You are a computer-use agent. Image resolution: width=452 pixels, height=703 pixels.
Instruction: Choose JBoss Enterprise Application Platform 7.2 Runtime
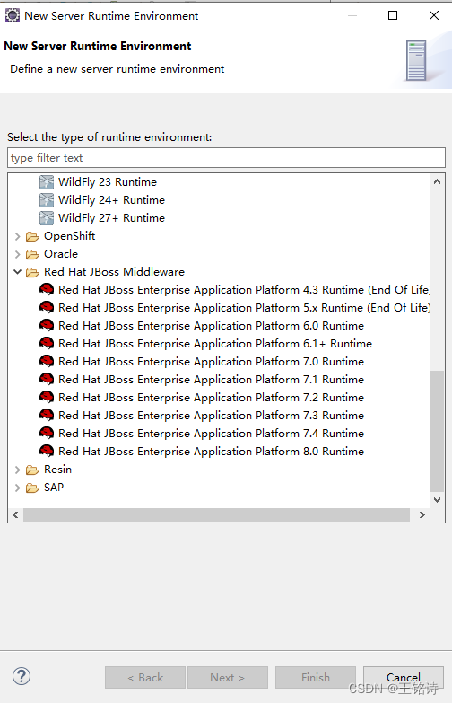(x=211, y=397)
